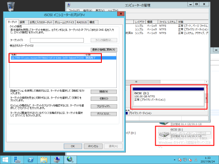219x164 pixels.
Task: Sort by レイアウト column header
Action: click(139, 22)
